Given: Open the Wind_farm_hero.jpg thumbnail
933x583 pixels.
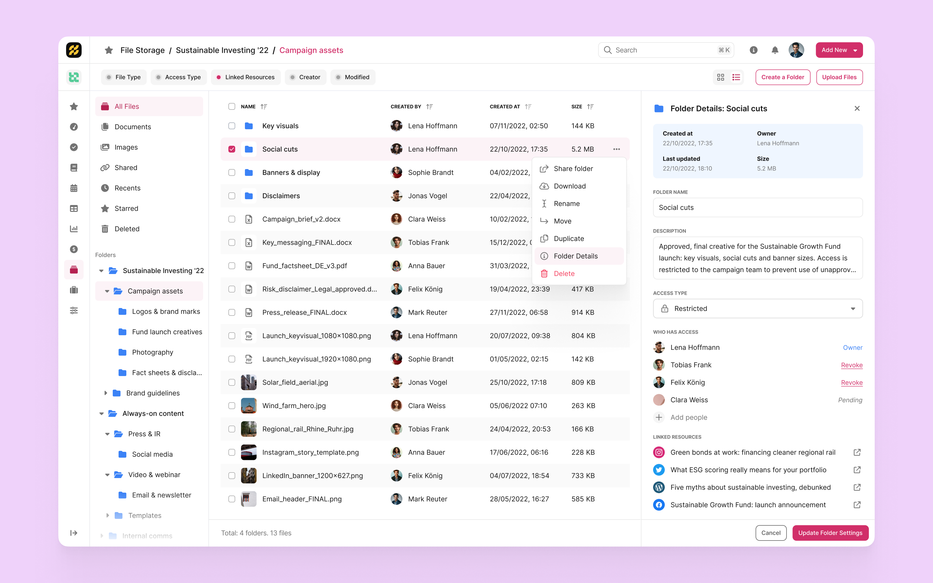Looking at the screenshot, I should coord(249,406).
